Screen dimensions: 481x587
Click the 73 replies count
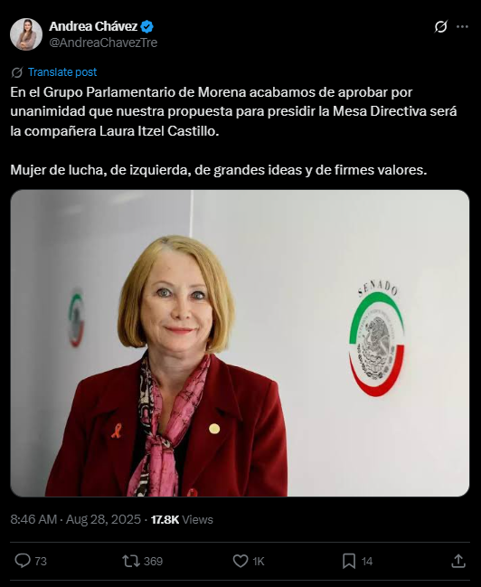41,561
